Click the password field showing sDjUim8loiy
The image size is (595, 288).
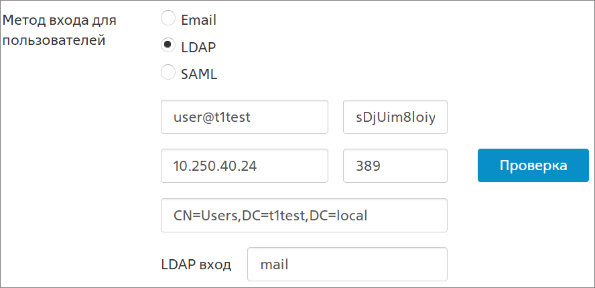click(x=395, y=117)
